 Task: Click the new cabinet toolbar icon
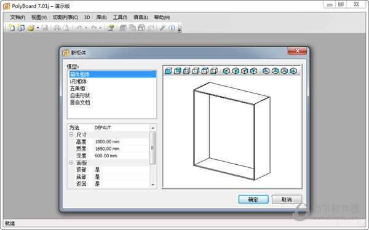(12, 28)
